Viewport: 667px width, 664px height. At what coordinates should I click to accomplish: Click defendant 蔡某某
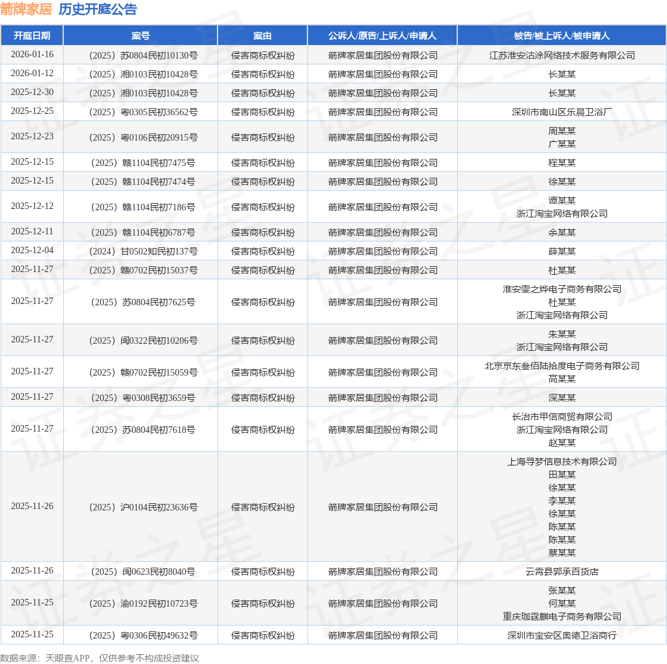point(562,553)
